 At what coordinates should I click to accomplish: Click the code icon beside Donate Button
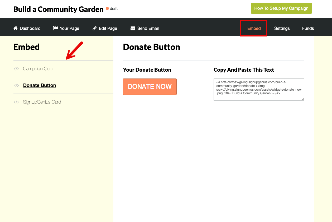click(x=16, y=85)
